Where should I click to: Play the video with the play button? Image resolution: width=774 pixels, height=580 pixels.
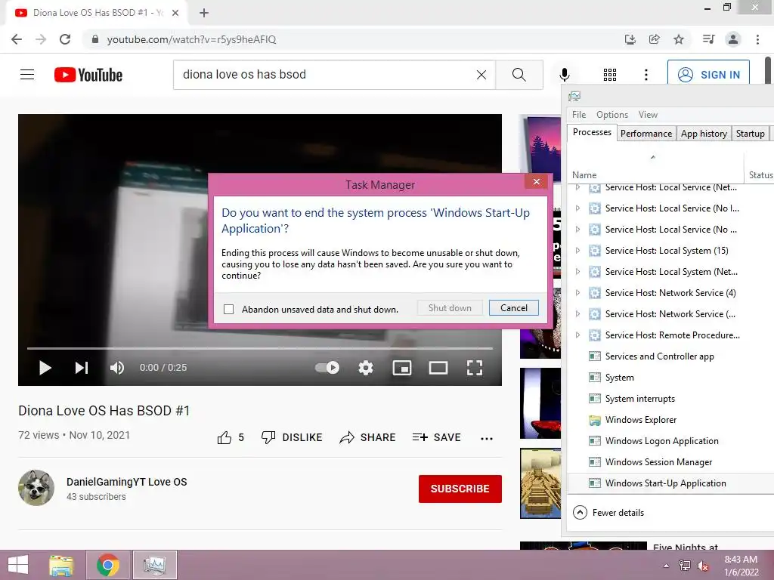click(45, 368)
